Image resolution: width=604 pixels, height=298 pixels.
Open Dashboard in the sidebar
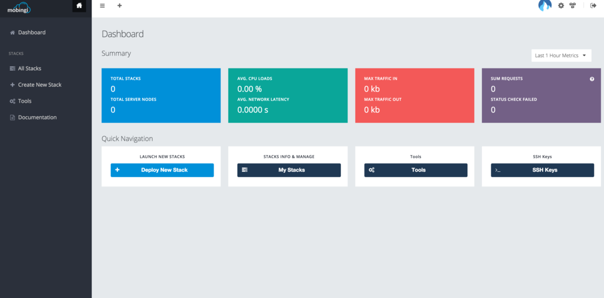tap(28, 32)
